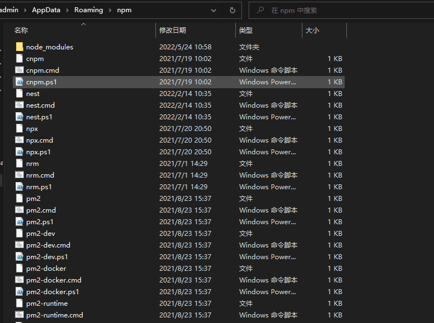Click the cnpm.ps1 PowerShell icon
Viewport: 434px width, 323px height.
pyautogui.click(x=19, y=82)
